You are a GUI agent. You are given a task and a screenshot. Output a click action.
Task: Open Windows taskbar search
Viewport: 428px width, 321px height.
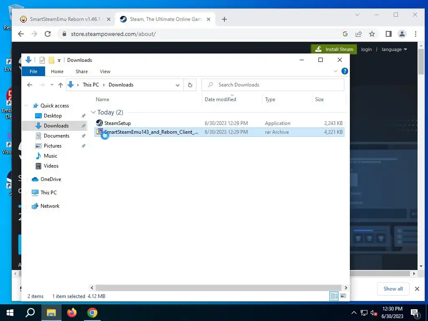(x=30, y=313)
